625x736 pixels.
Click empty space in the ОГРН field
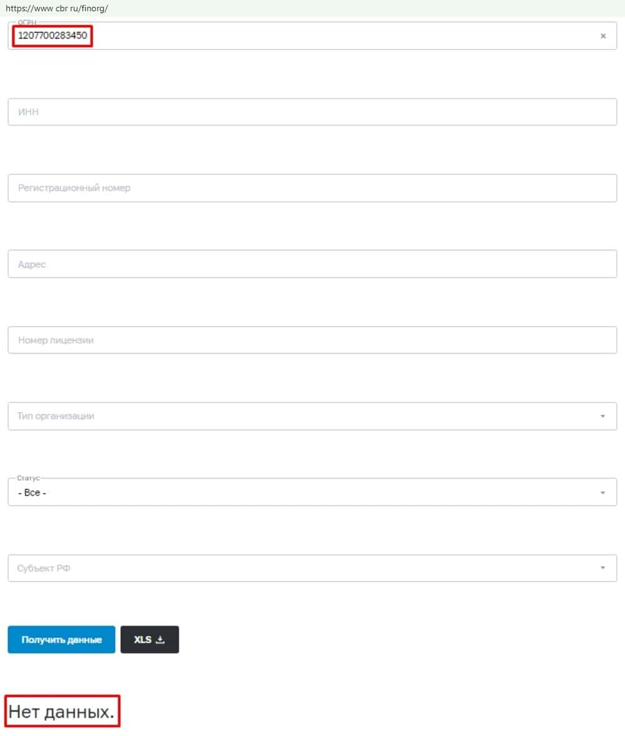(344, 36)
